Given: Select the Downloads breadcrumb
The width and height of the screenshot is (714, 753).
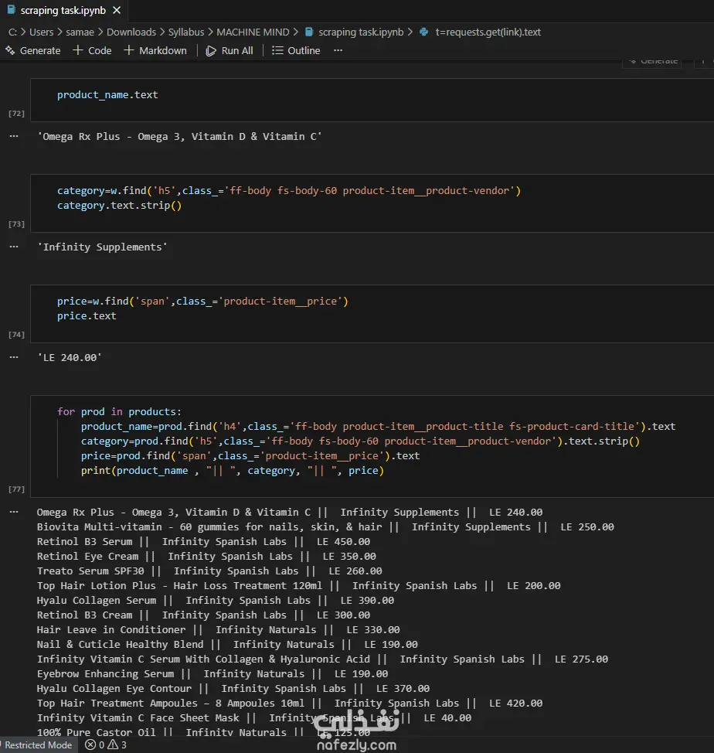Looking at the screenshot, I should click(x=131, y=32).
